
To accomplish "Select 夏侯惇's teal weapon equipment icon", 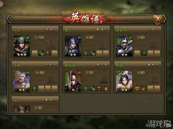I will (144, 53).
